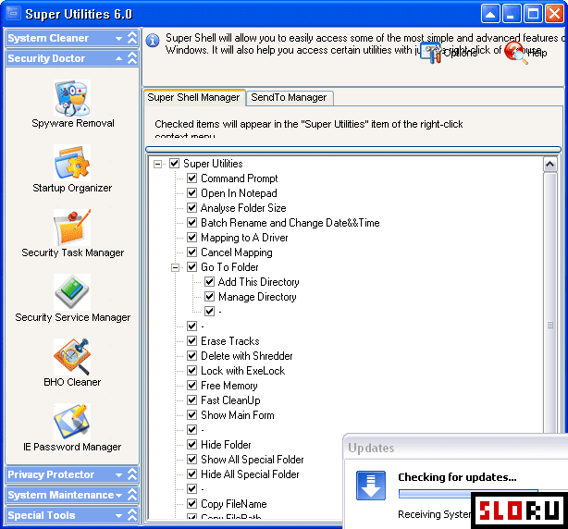
Task: Click the blue info icon
Action: 153,40
